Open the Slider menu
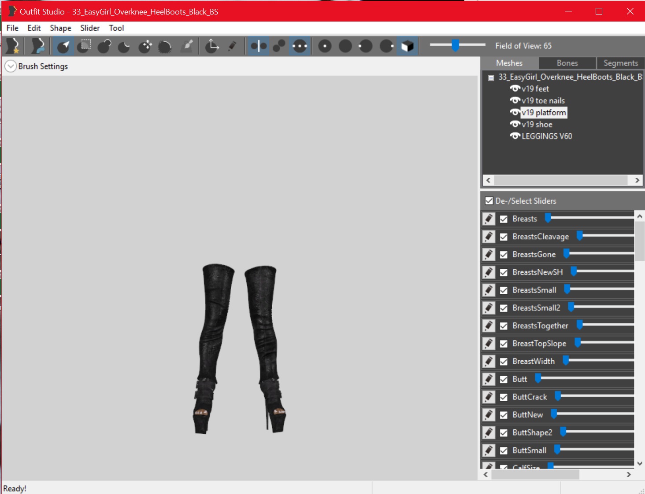The image size is (645, 494). click(89, 28)
